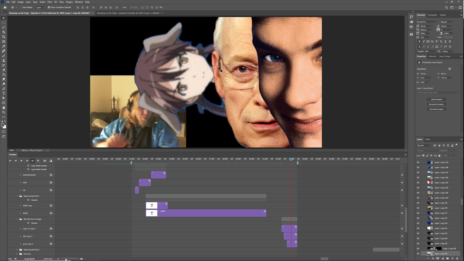The image size is (464, 261).
Task: Select the Move tool in the toolbox
Action: tap(4, 18)
